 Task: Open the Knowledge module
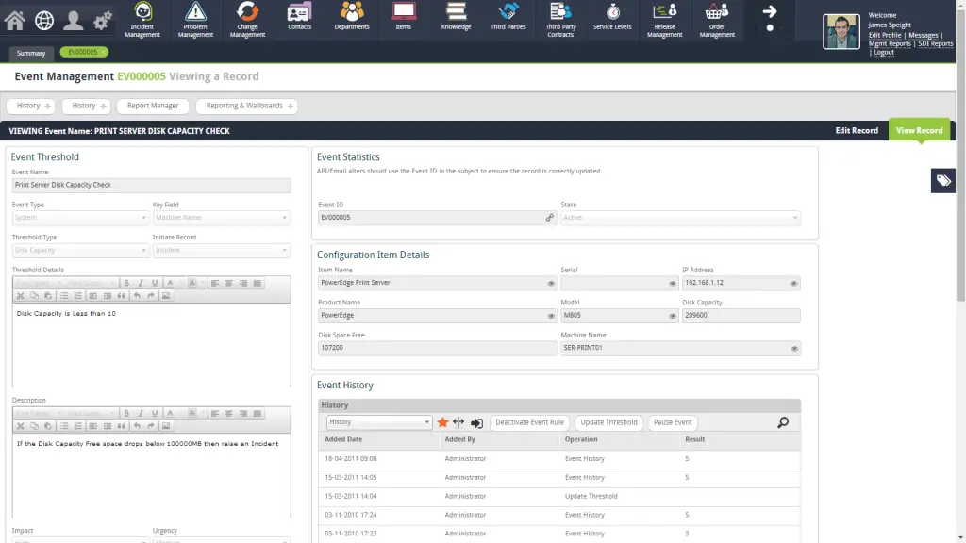pyautogui.click(x=456, y=17)
